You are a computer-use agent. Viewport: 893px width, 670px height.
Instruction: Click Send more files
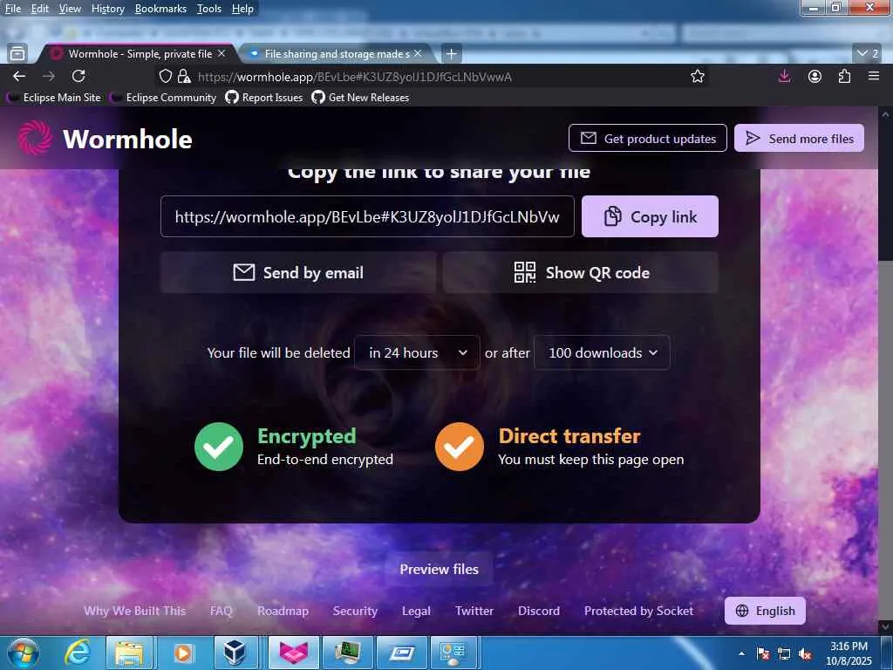[x=799, y=138]
